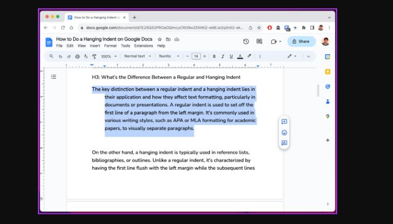The width and height of the screenshot is (393, 224).
Task: Add a comment to the selection
Action: (x=284, y=122)
